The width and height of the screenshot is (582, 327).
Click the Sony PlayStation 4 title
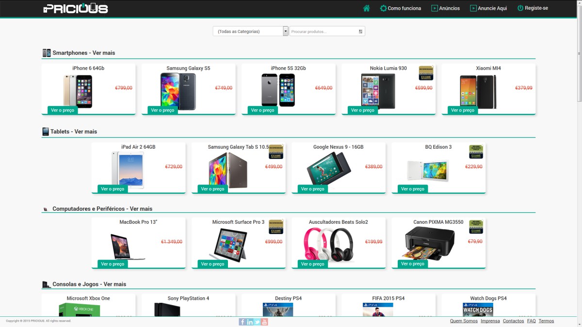(188, 298)
